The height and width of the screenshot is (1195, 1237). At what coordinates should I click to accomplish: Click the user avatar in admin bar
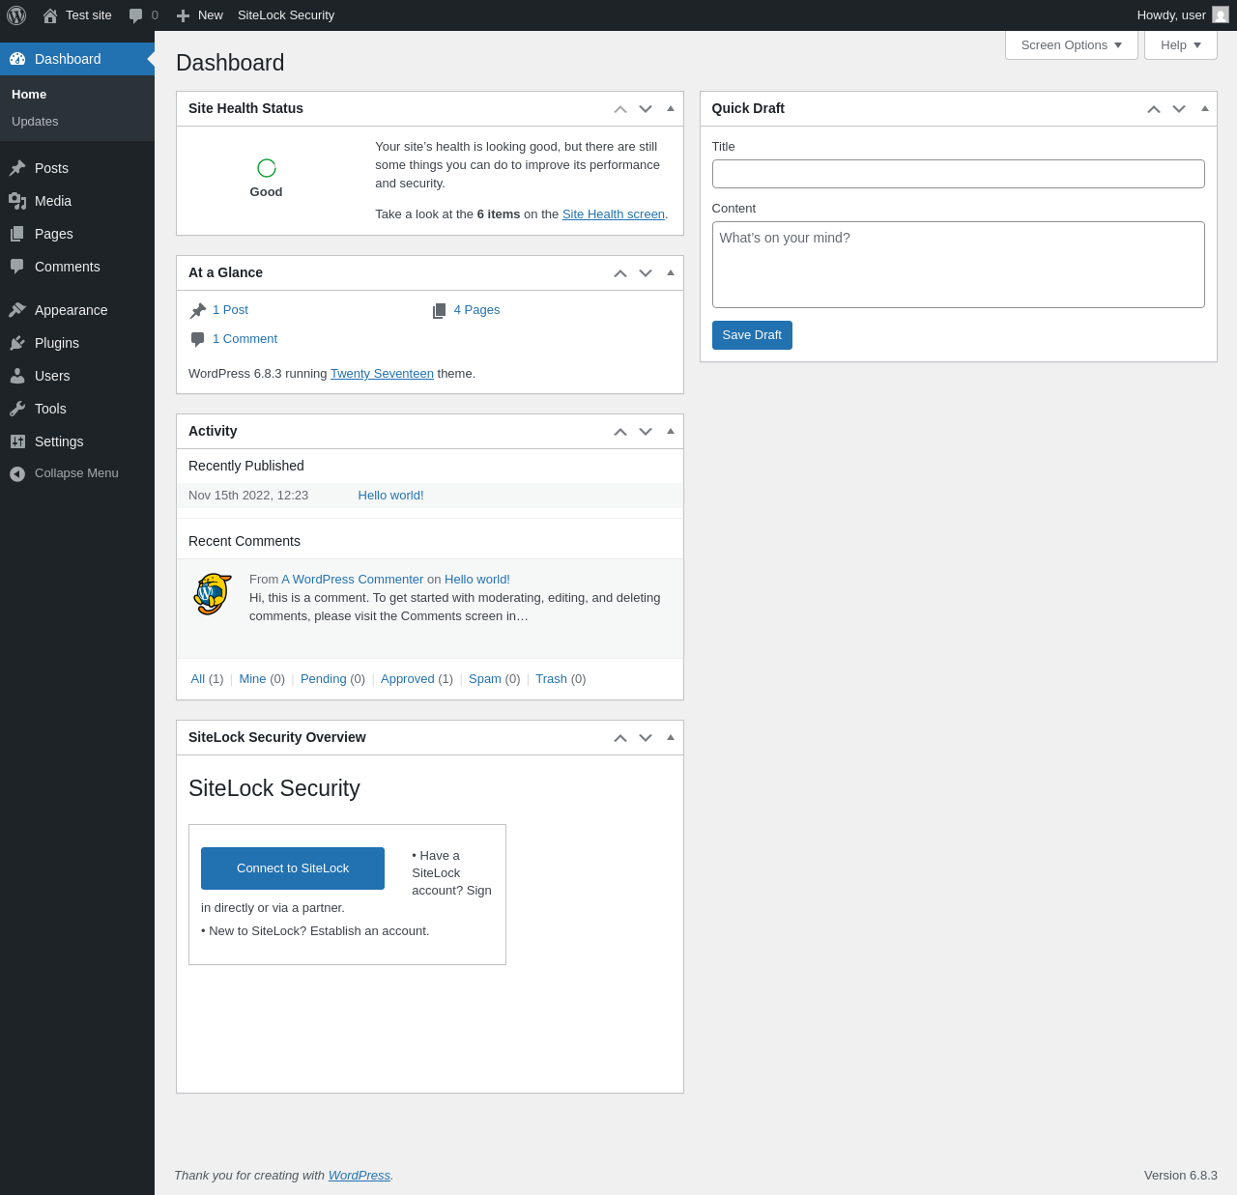pyautogui.click(x=1221, y=14)
